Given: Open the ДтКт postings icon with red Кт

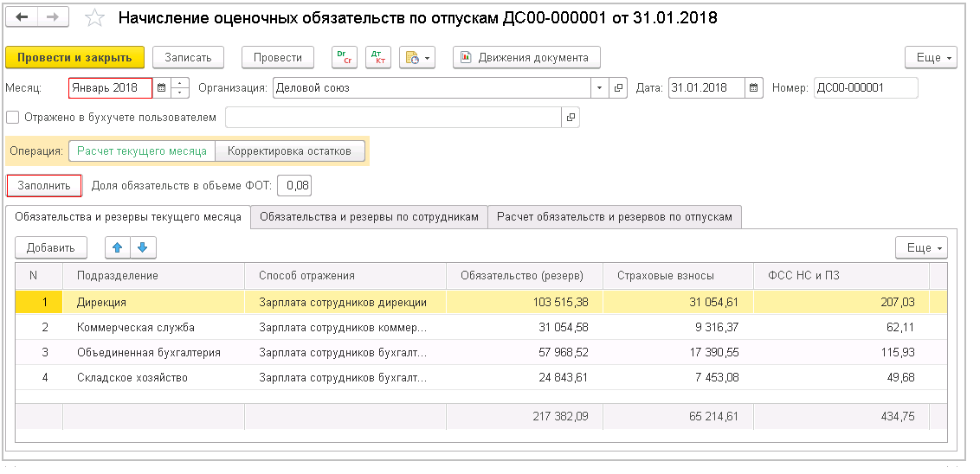Looking at the screenshot, I should click(x=378, y=57).
